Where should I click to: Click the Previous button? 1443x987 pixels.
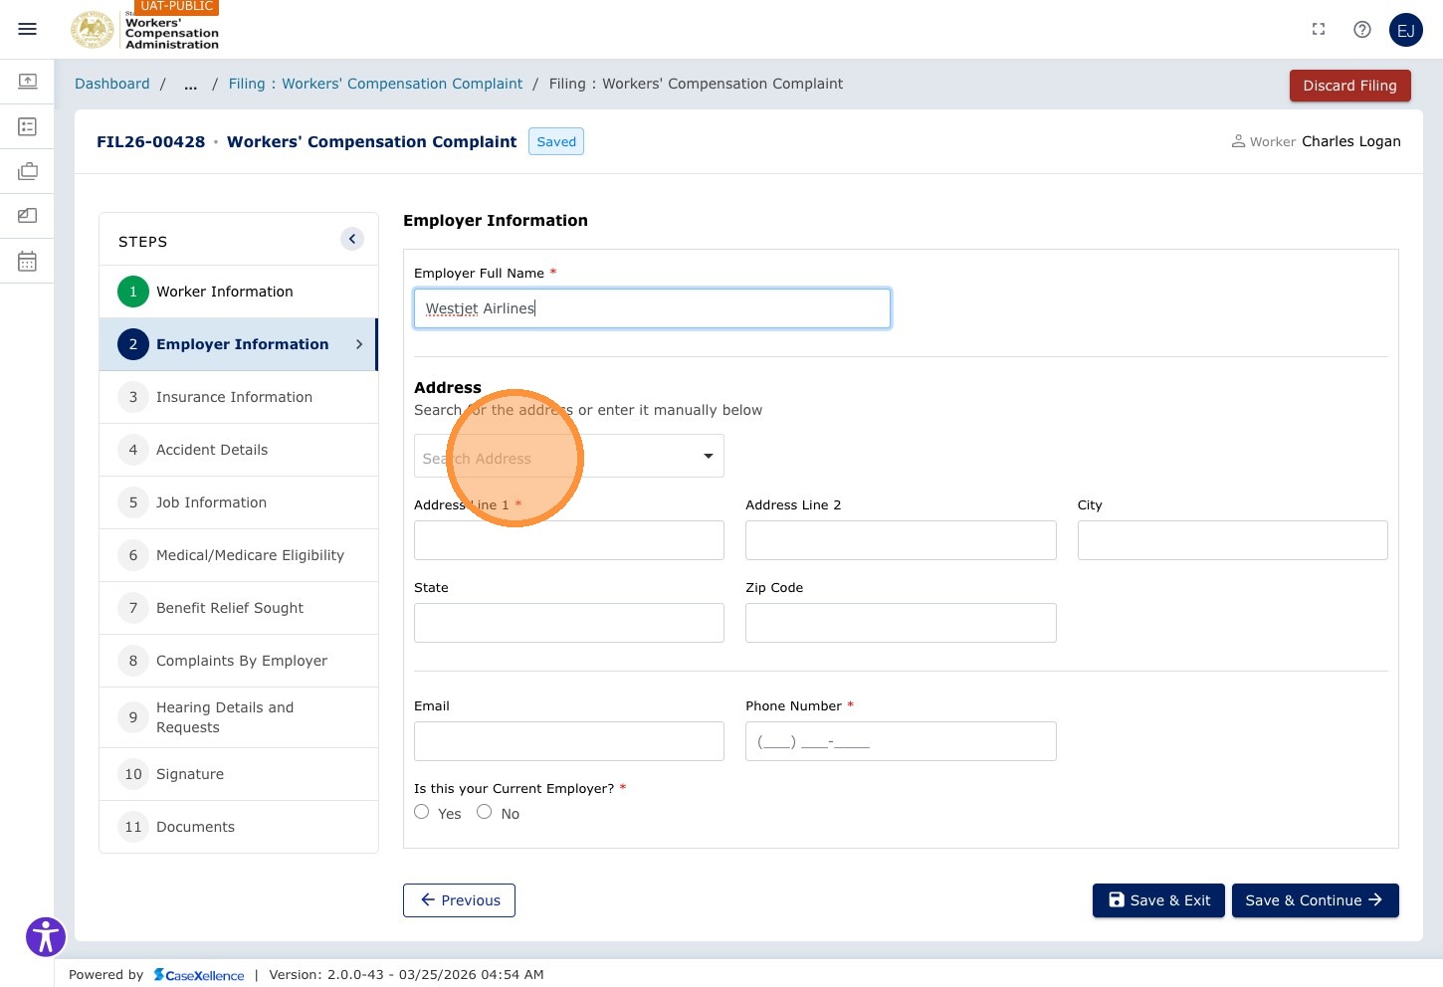459,900
